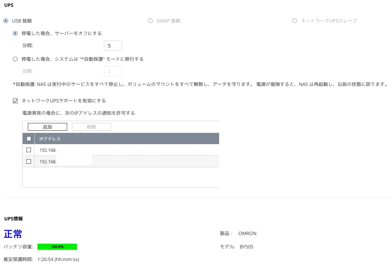Select shutdown server on power failure option
This screenshot has width=391, height=266.
pos(15,33)
